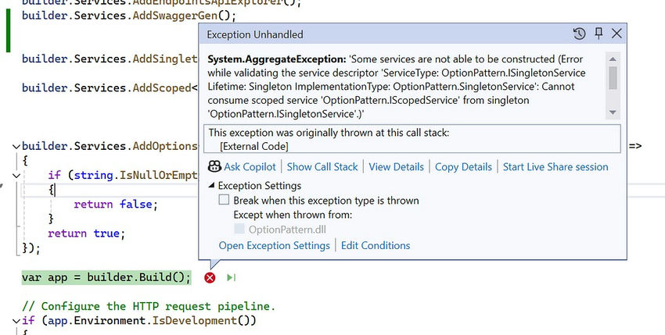Collapse the AddOptions code block
Image resolution: width=665 pixels, height=335 pixels.
coord(16,147)
